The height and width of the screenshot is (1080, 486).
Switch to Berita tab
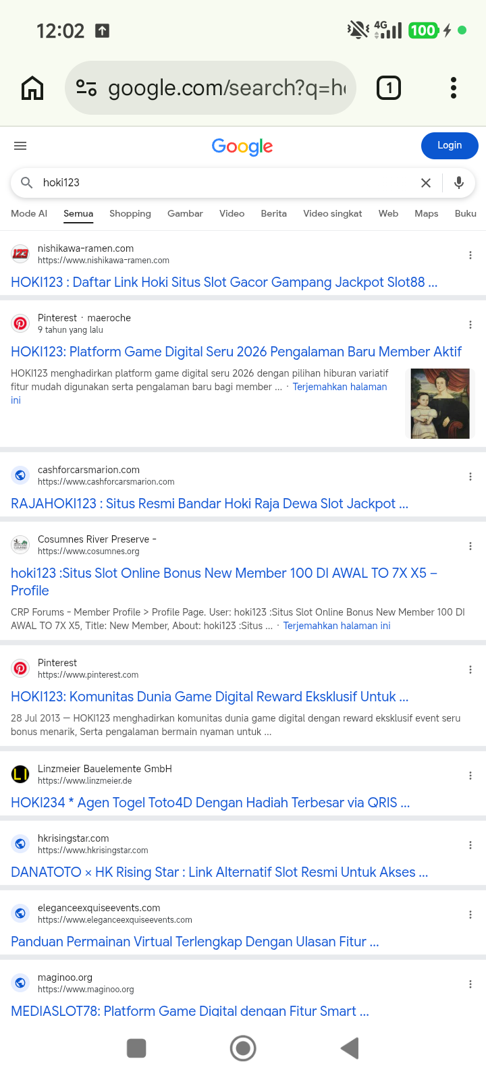tap(273, 213)
